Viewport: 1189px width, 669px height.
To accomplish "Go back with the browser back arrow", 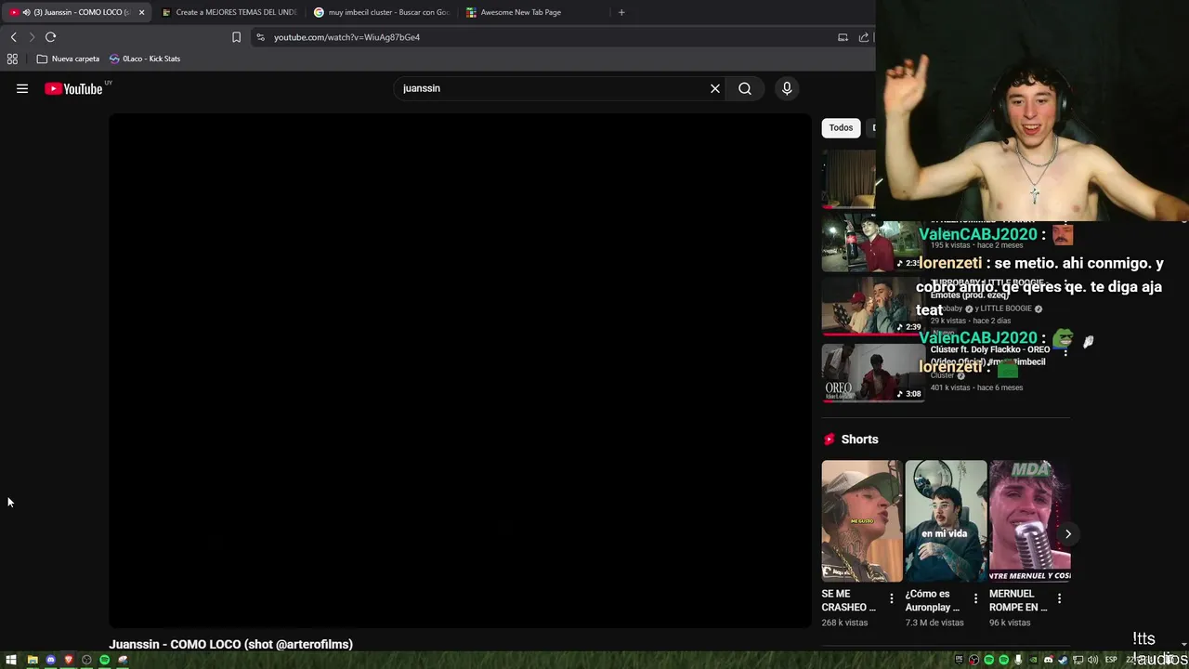I will 14,37.
